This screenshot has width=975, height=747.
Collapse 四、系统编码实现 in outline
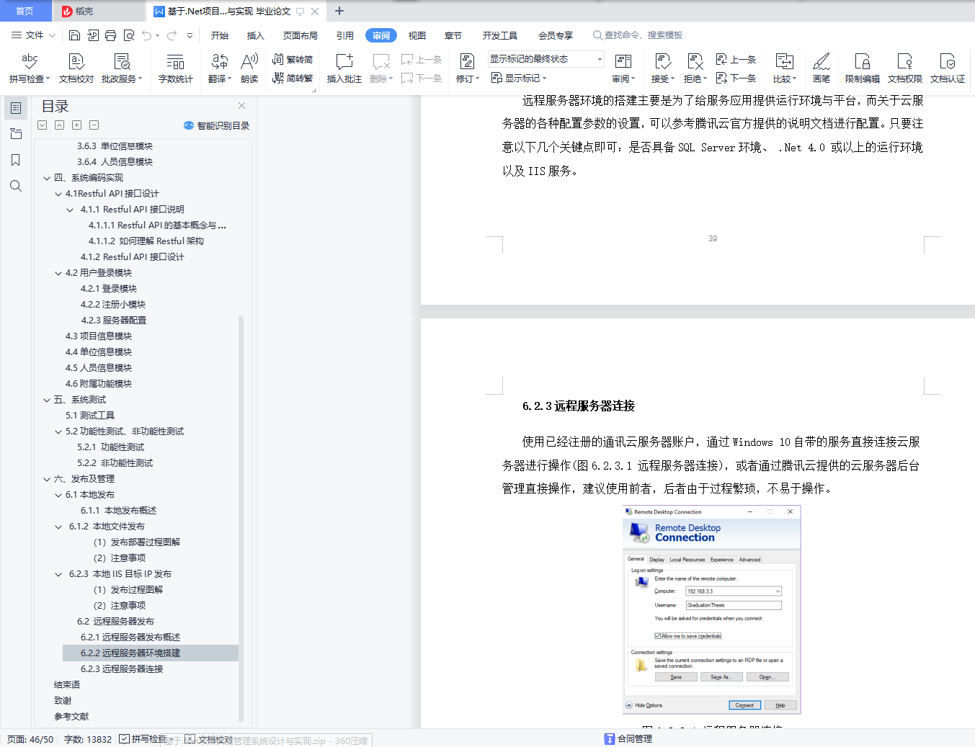coord(47,178)
